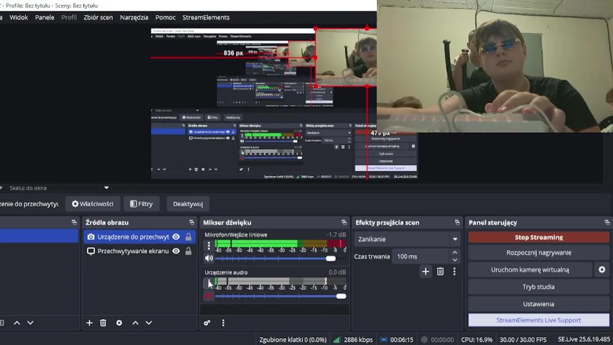Undock the Panel sterujący panel

607,222
